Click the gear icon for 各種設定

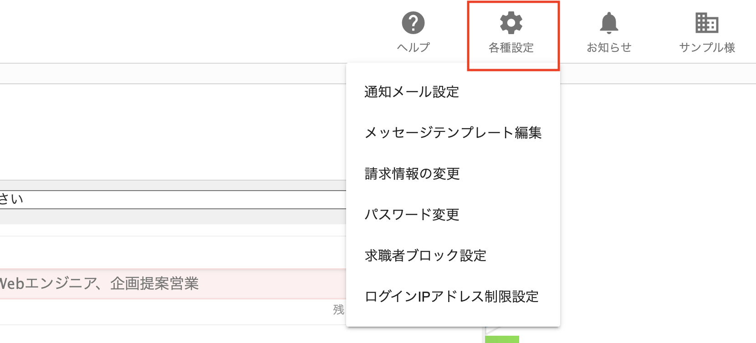click(511, 23)
